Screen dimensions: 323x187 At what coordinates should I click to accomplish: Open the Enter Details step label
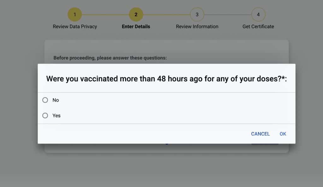click(x=136, y=26)
